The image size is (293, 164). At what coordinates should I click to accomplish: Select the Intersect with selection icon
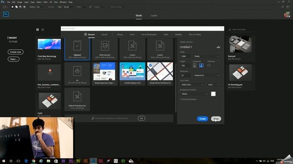[x=24, y=7]
